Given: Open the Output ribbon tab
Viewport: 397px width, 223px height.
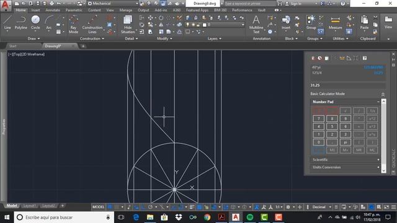Looking at the screenshot, I should tap(143, 10).
